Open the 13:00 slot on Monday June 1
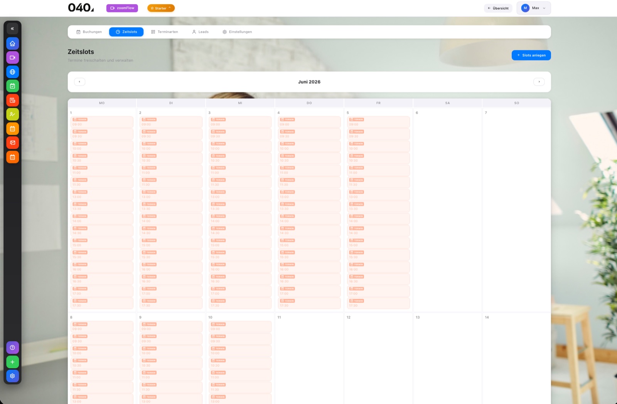Image resolution: width=617 pixels, height=404 pixels. pyautogui.click(x=102, y=194)
